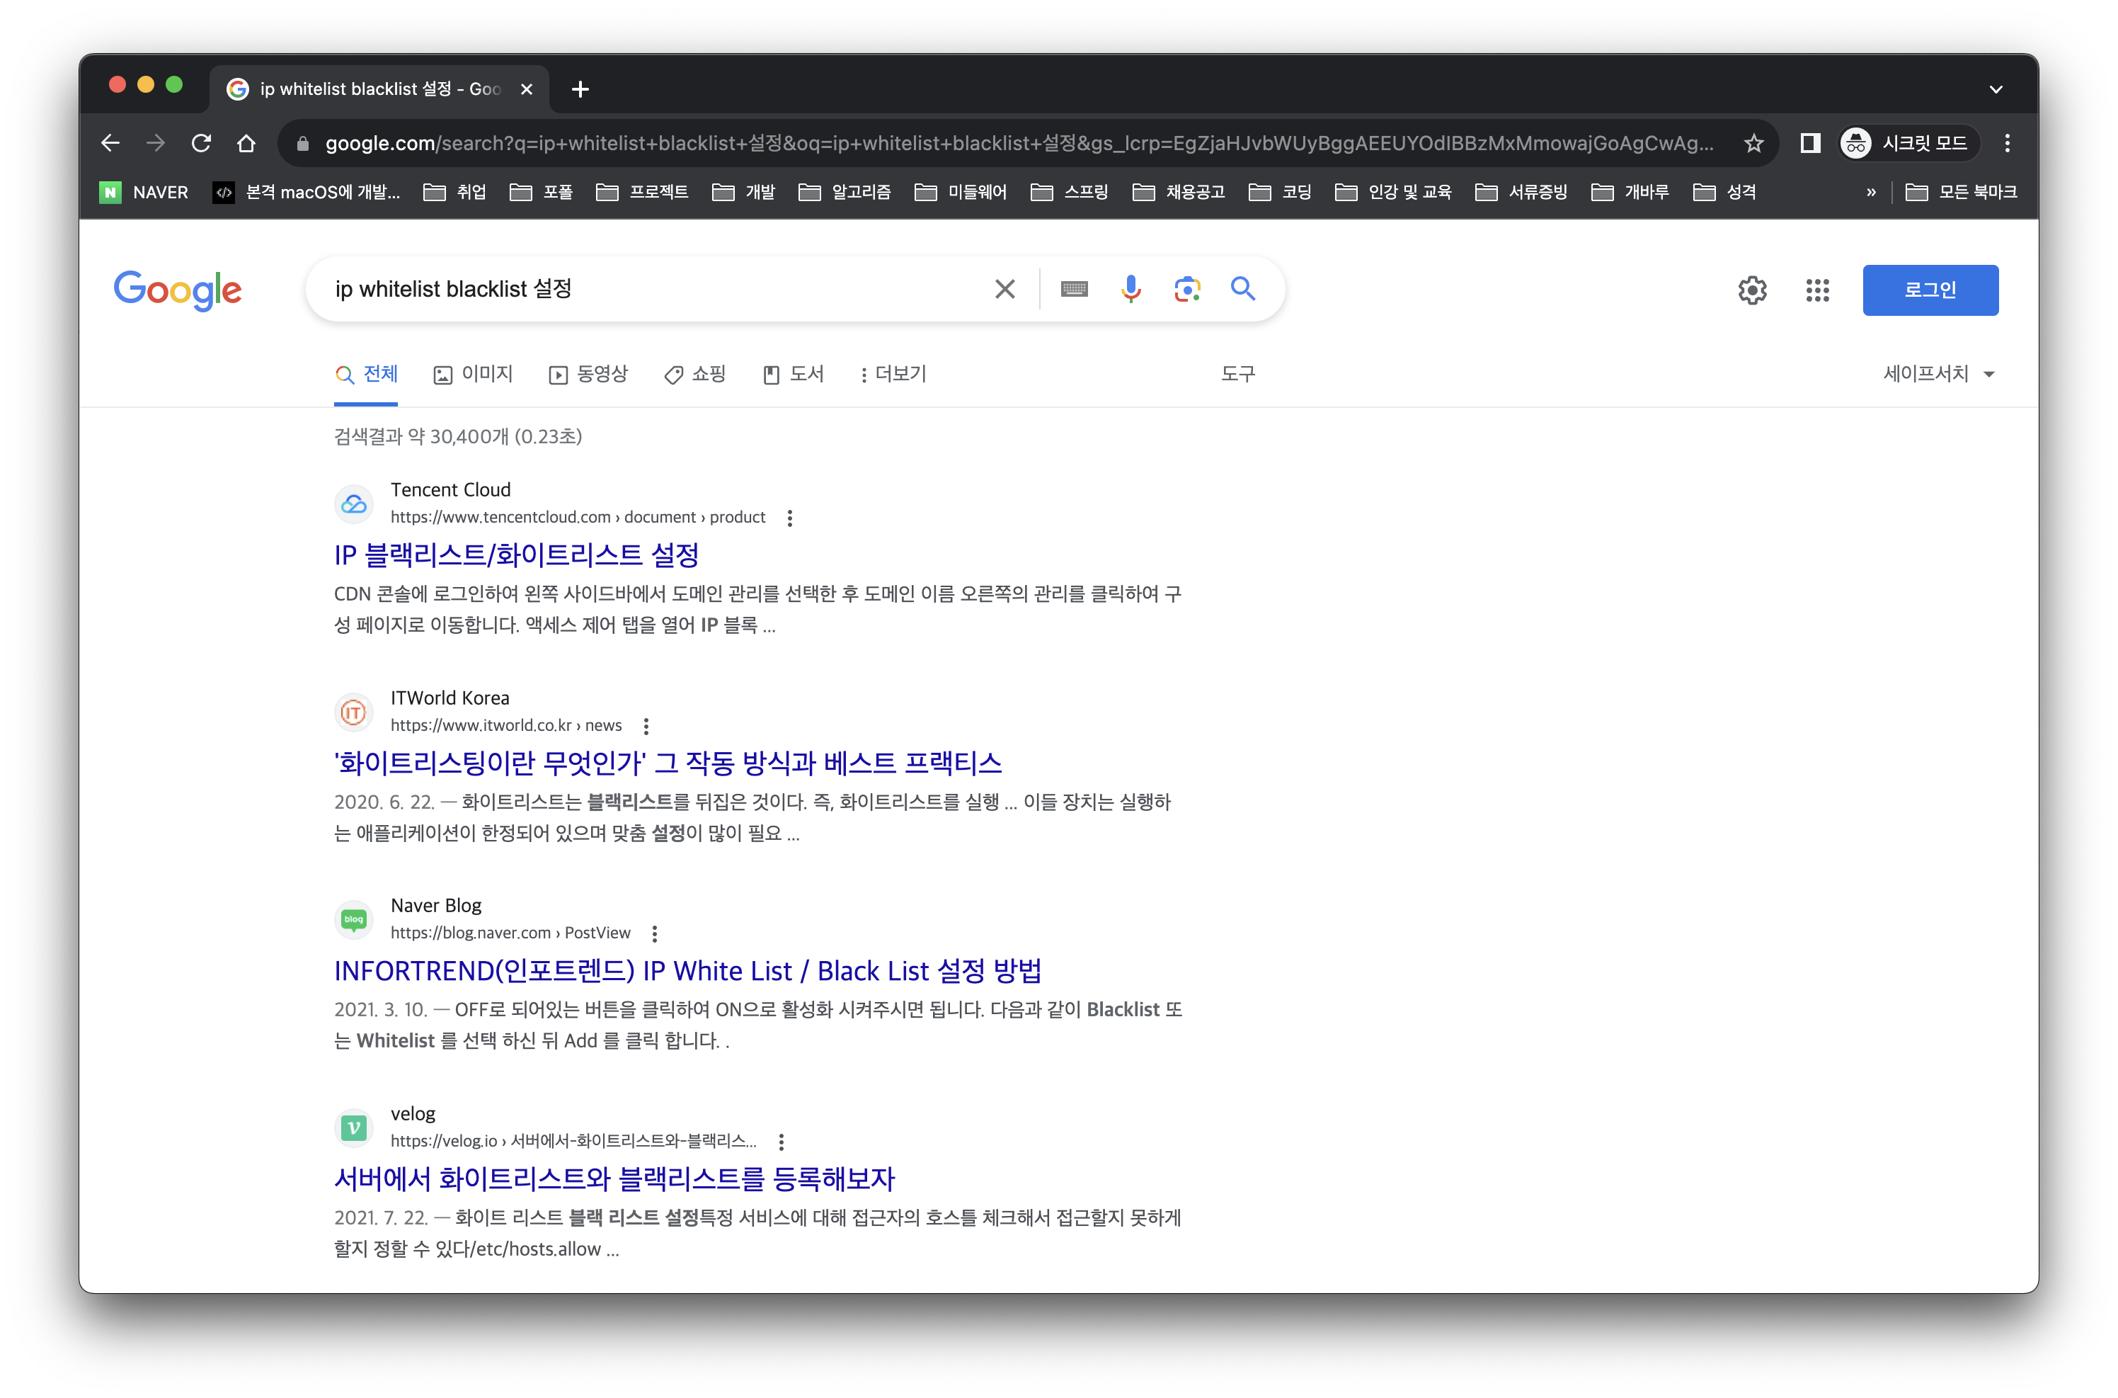Click the blue magnifier search icon
This screenshot has width=2118, height=1398.
pyautogui.click(x=1243, y=289)
